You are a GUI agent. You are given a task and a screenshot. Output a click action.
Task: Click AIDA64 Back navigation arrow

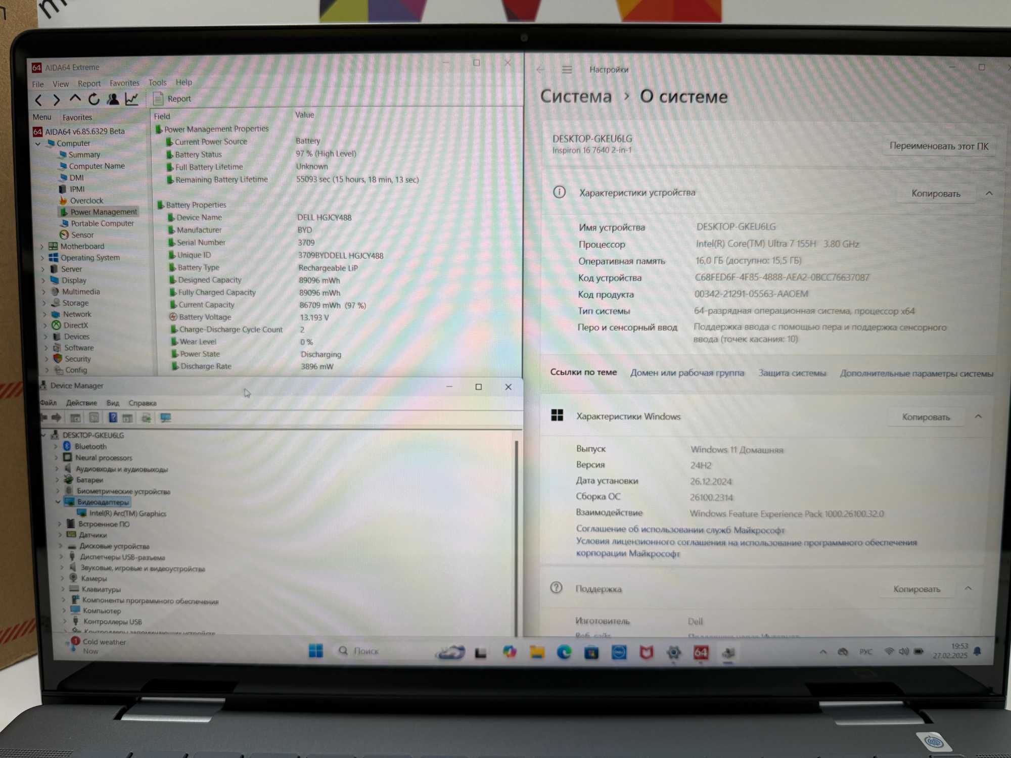[38, 100]
